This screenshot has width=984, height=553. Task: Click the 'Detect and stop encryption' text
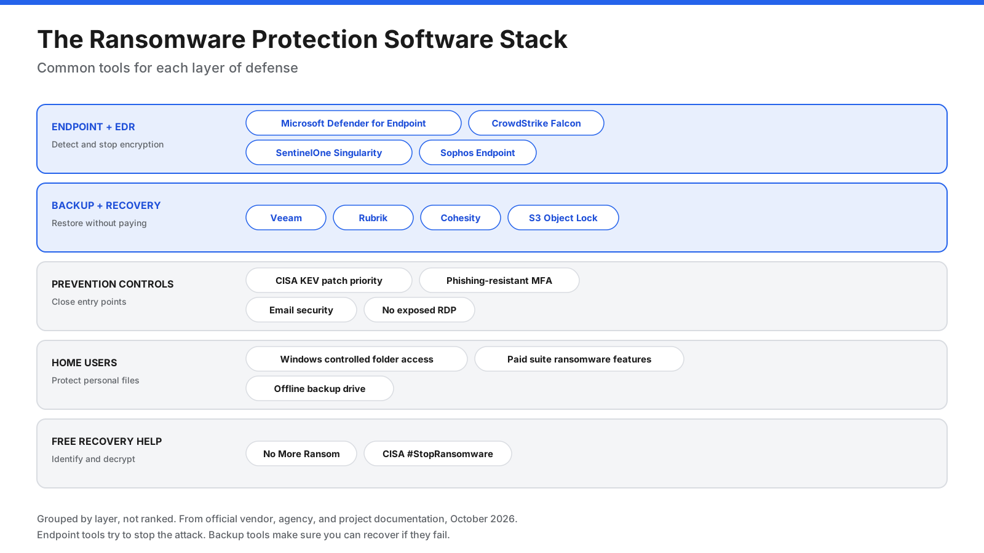[x=108, y=144]
